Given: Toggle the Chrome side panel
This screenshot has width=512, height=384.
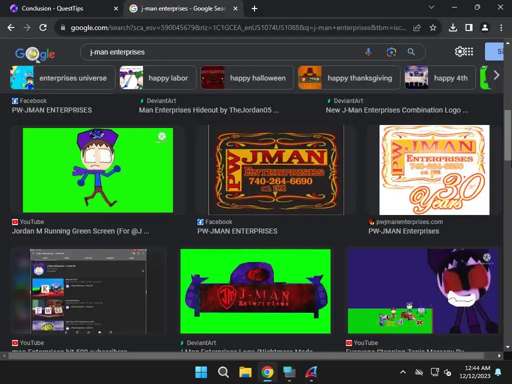Looking at the screenshot, I should pyautogui.click(x=469, y=28).
